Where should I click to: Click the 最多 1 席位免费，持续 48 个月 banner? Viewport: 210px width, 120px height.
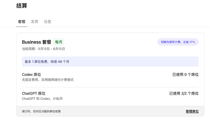[x=110, y=62]
